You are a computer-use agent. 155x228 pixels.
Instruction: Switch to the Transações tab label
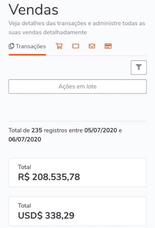point(31,46)
